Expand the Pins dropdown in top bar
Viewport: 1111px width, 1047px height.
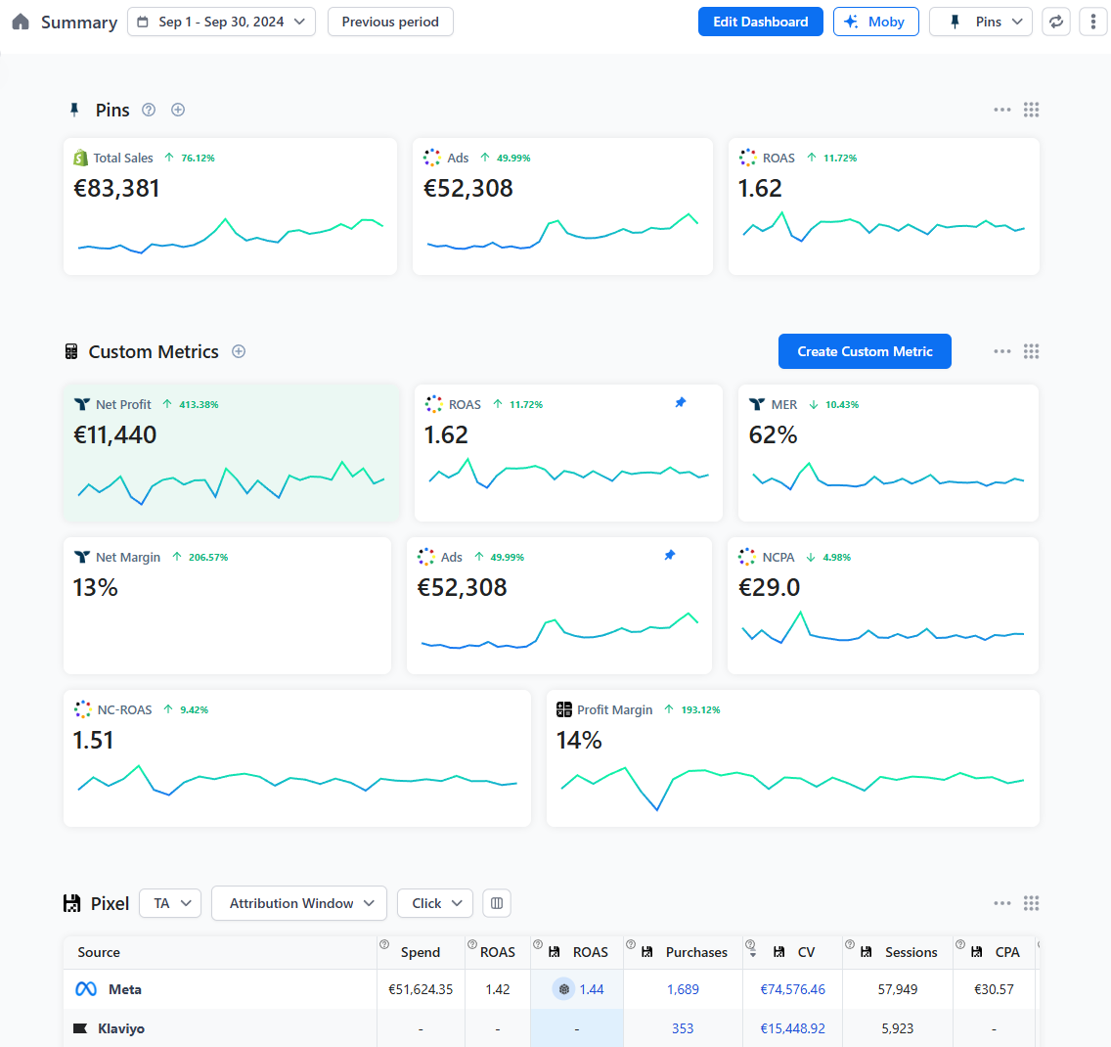point(980,22)
